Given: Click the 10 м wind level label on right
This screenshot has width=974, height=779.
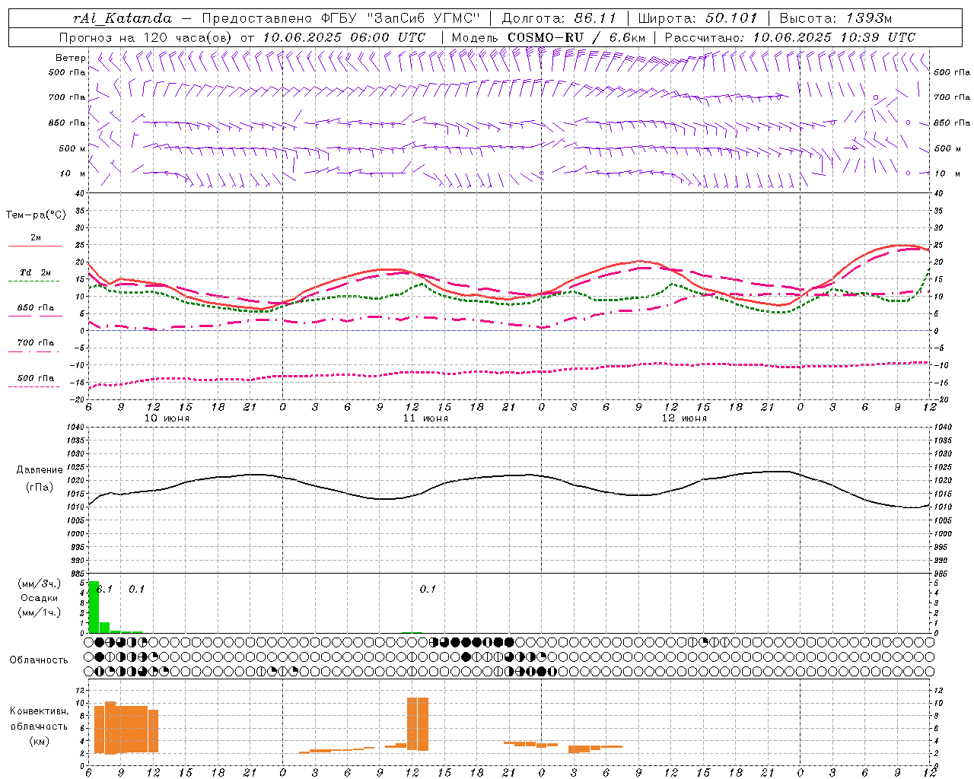Looking at the screenshot, I should tap(947, 173).
